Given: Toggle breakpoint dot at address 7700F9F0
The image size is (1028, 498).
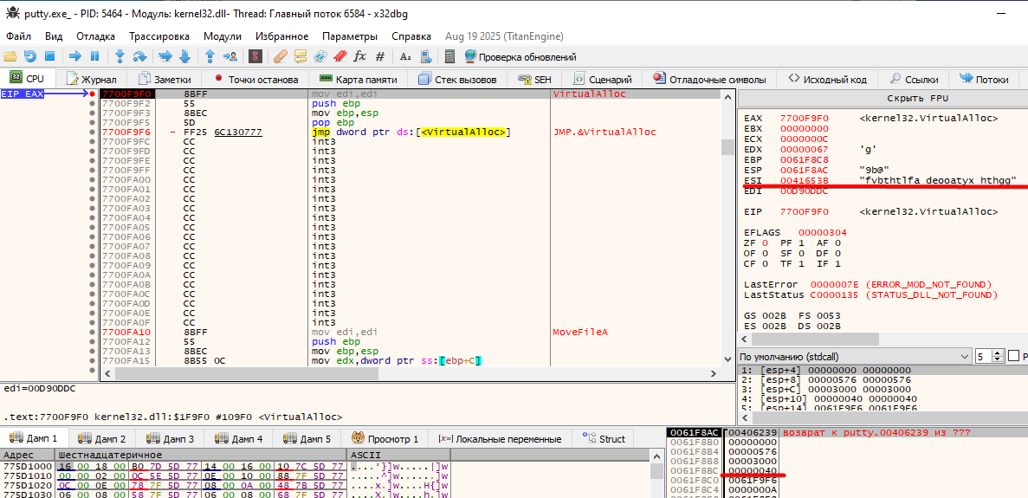Looking at the screenshot, I should click(x=92, y=94).
